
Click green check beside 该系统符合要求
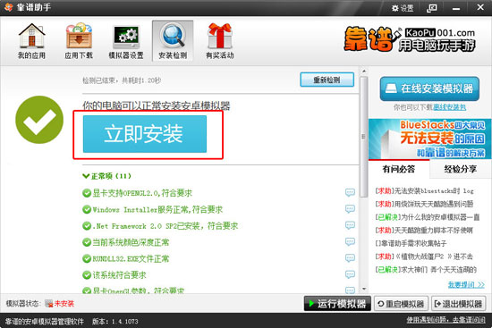pos(87,275)
